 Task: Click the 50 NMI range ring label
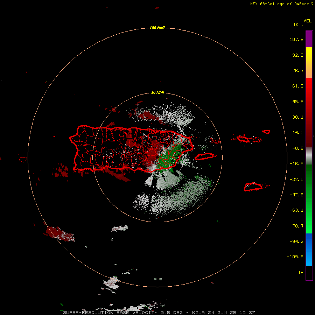coord(157,92)
